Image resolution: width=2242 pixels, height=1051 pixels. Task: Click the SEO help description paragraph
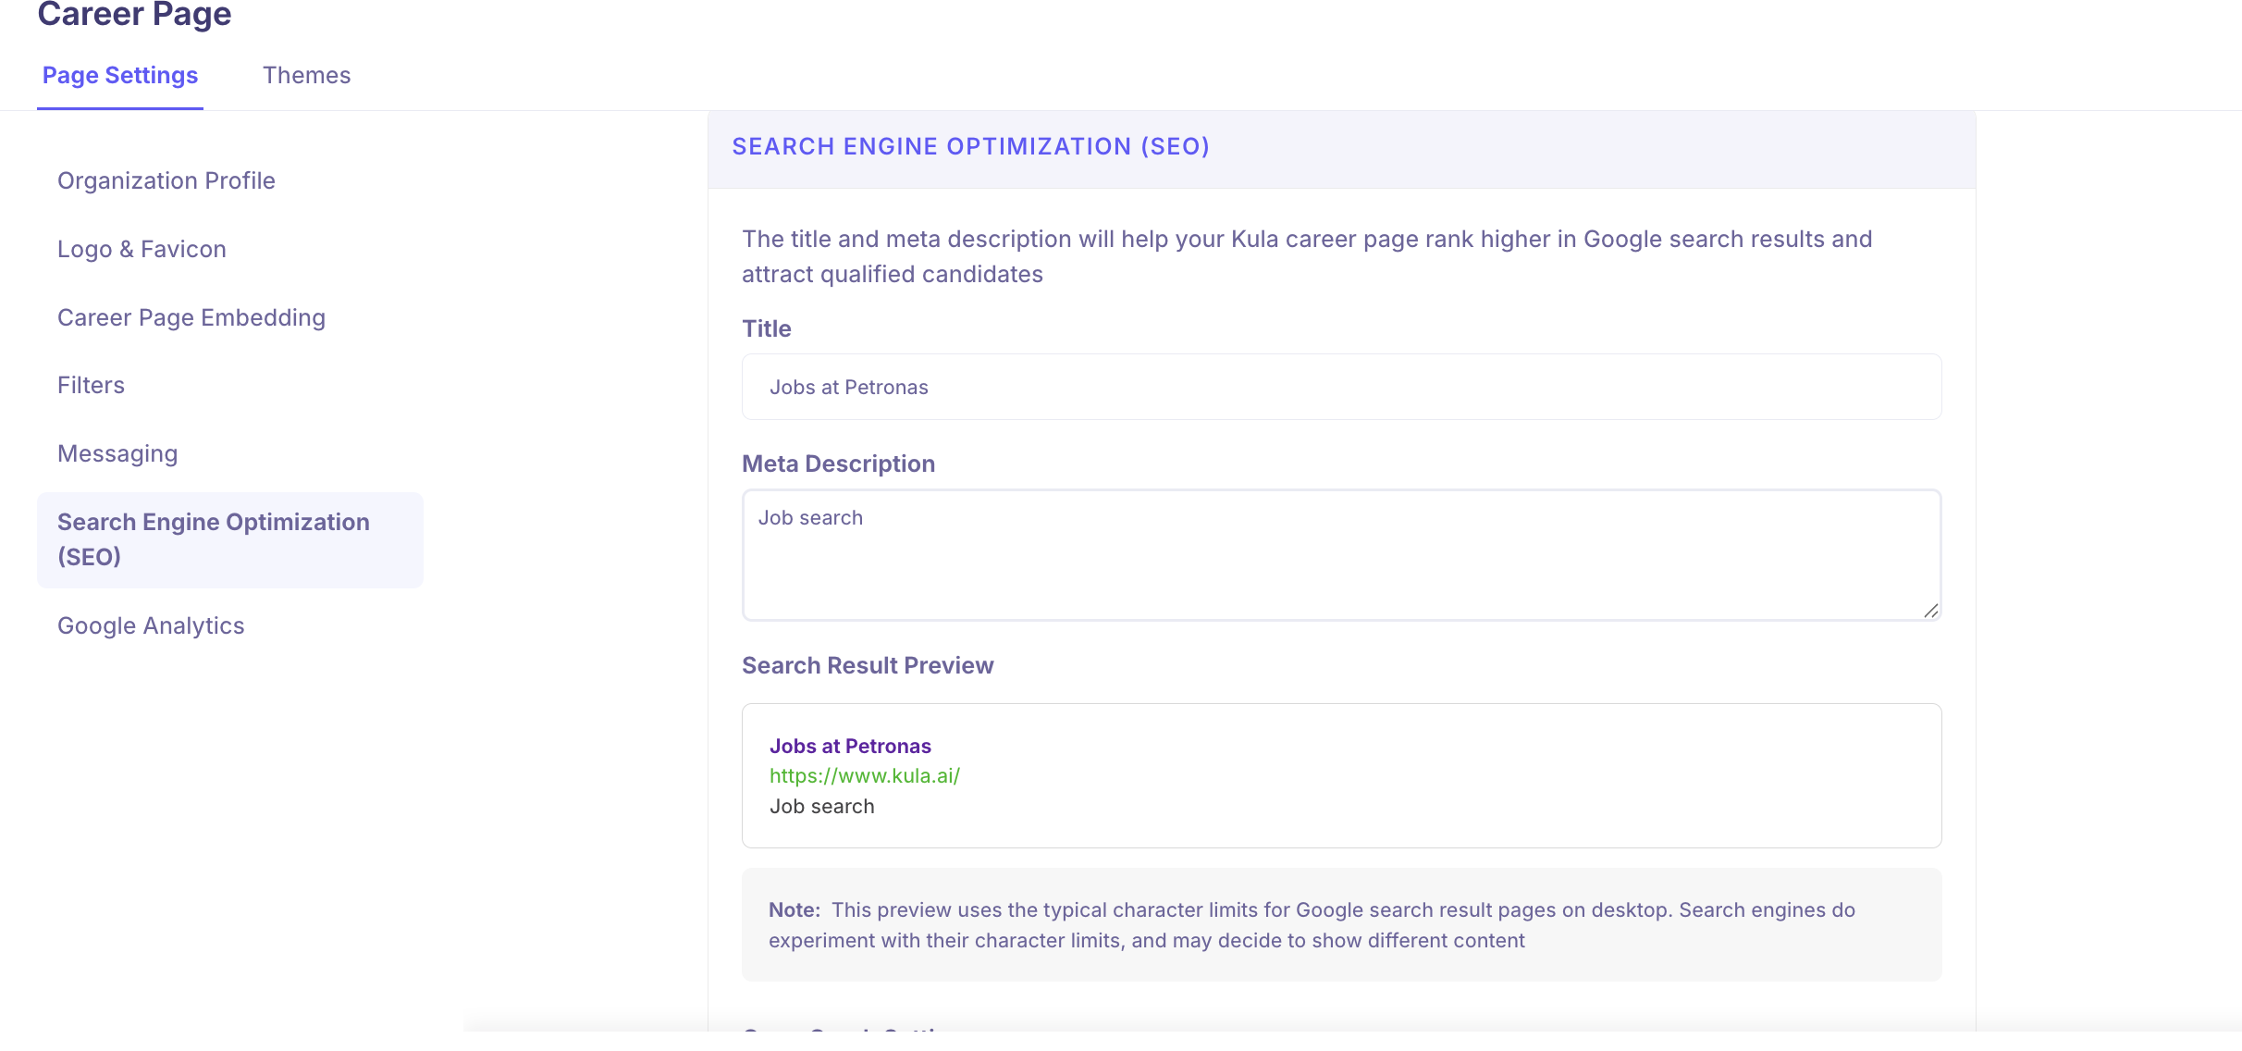click(x=1307, y=256)
